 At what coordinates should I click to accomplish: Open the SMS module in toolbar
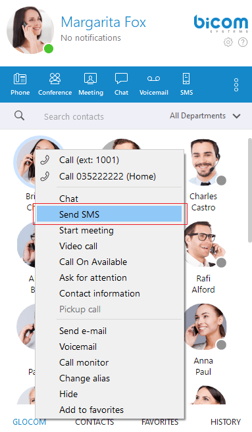(x=186, y=84)
